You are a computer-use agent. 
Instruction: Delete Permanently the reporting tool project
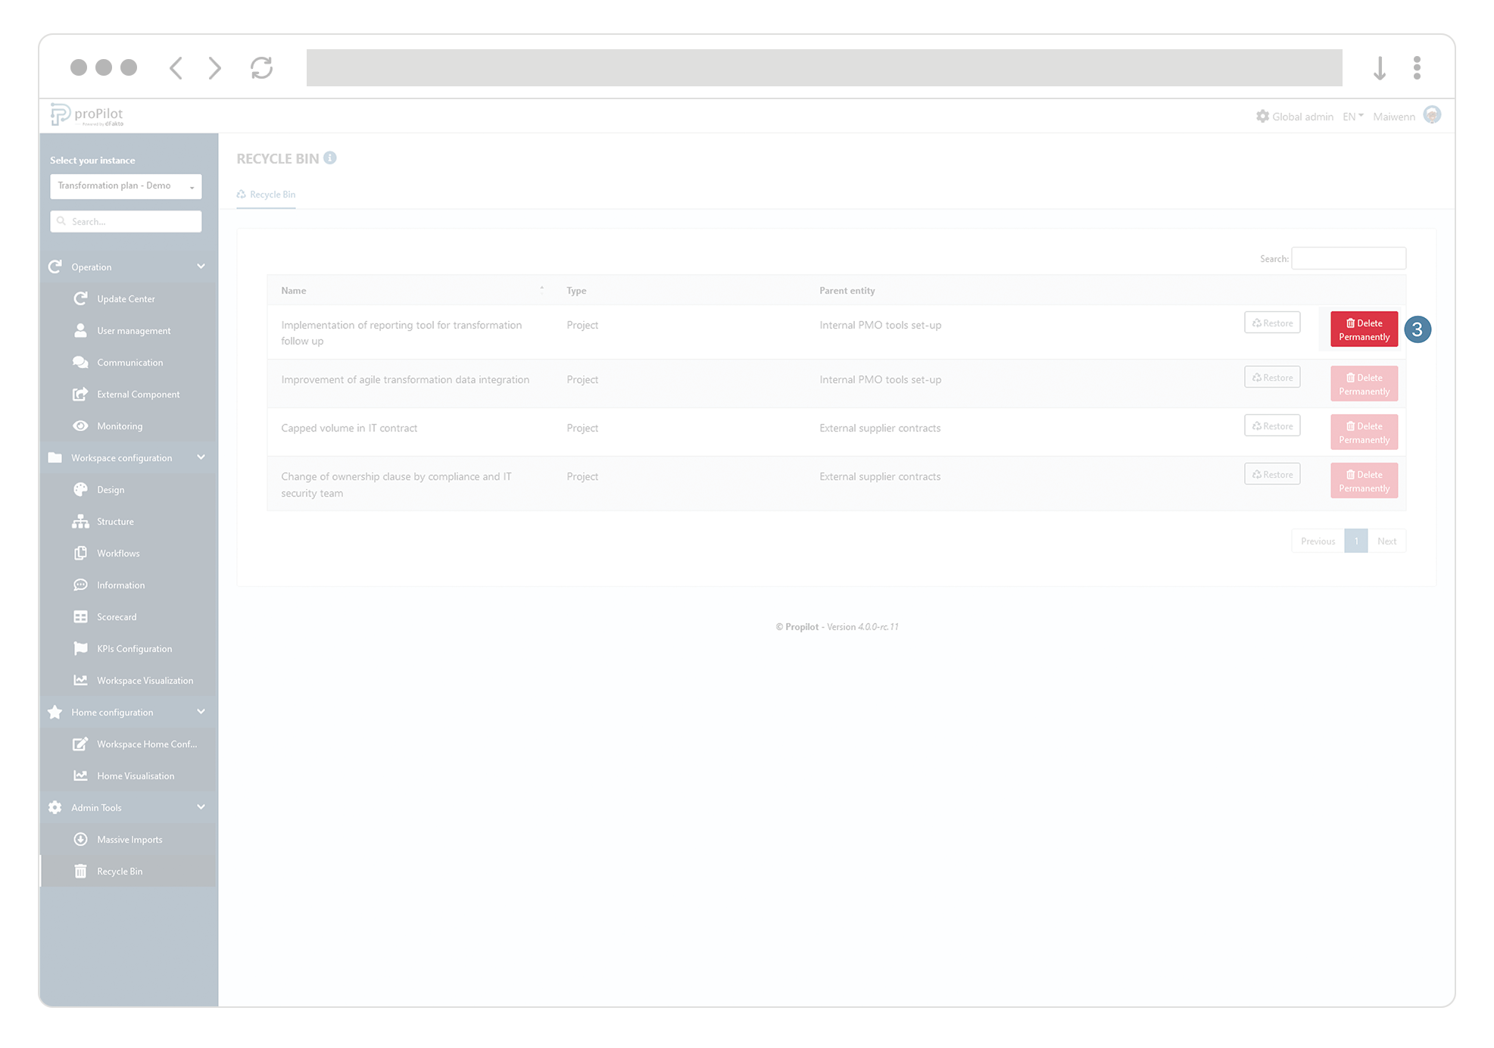point(1364,330)
